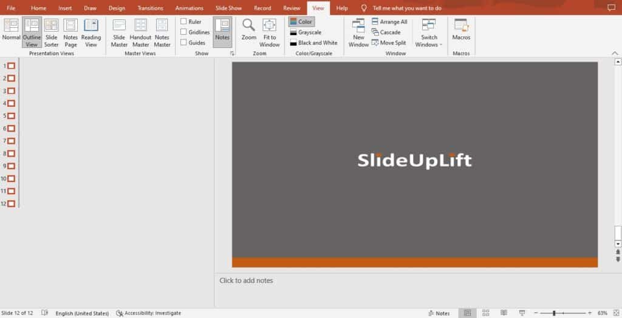Open the Transitions tab
622x318 pixels.
click(151, 8)
